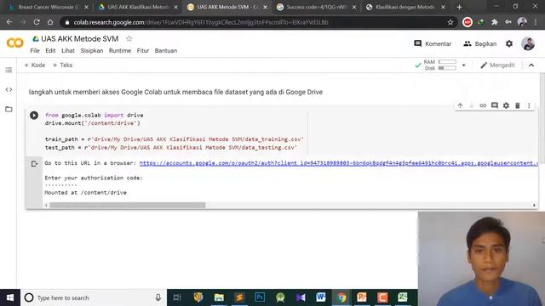This screenshot has height=306, width=545.
Task: Add a comment to the cell icon
Action: [x=495, y=105]
